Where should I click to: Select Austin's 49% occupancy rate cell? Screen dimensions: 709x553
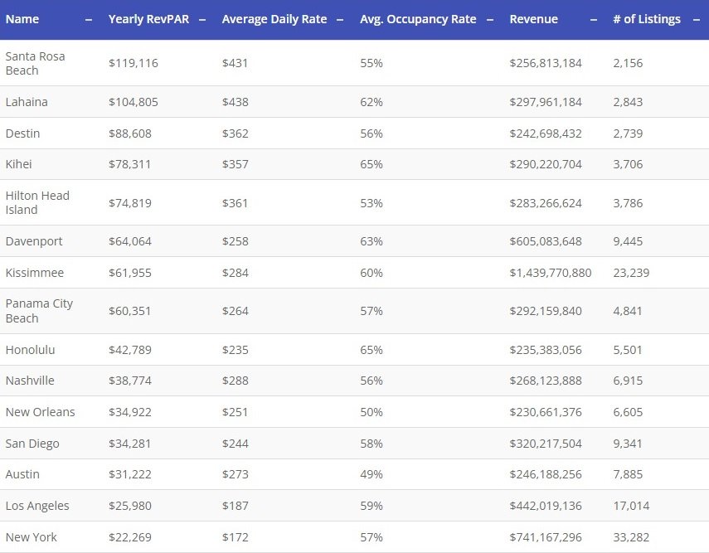pyautogui.click(x=371, y=474)
